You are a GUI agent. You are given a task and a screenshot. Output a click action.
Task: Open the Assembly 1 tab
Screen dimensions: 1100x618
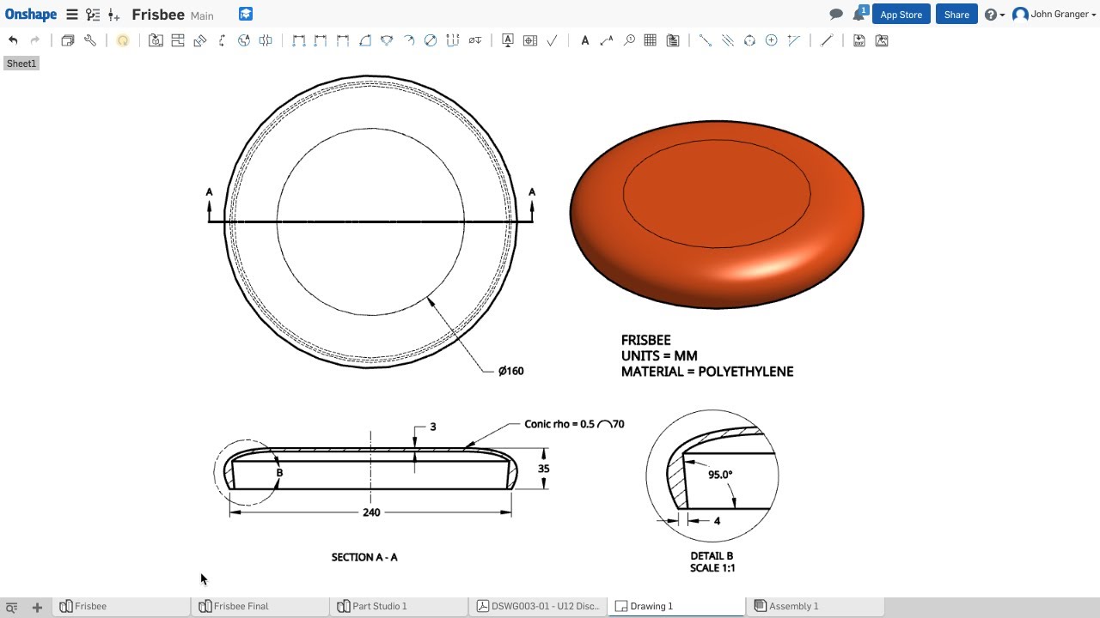tap(792, 605)
